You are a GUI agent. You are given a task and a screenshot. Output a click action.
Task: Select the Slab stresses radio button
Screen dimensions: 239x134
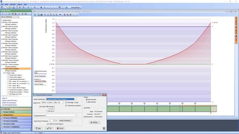point(87,102)
